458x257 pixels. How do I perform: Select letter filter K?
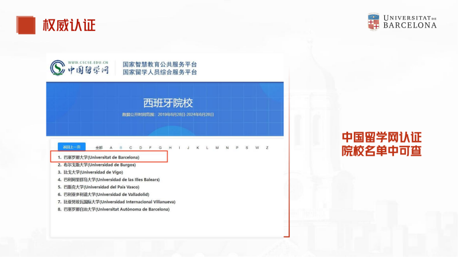tap(198, 148)
